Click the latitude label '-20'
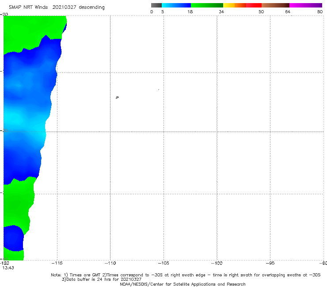The height and width of the screenshot is (287, 327). point(4,14)
